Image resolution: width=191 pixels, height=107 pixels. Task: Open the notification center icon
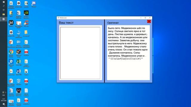[x=4, y=104]
